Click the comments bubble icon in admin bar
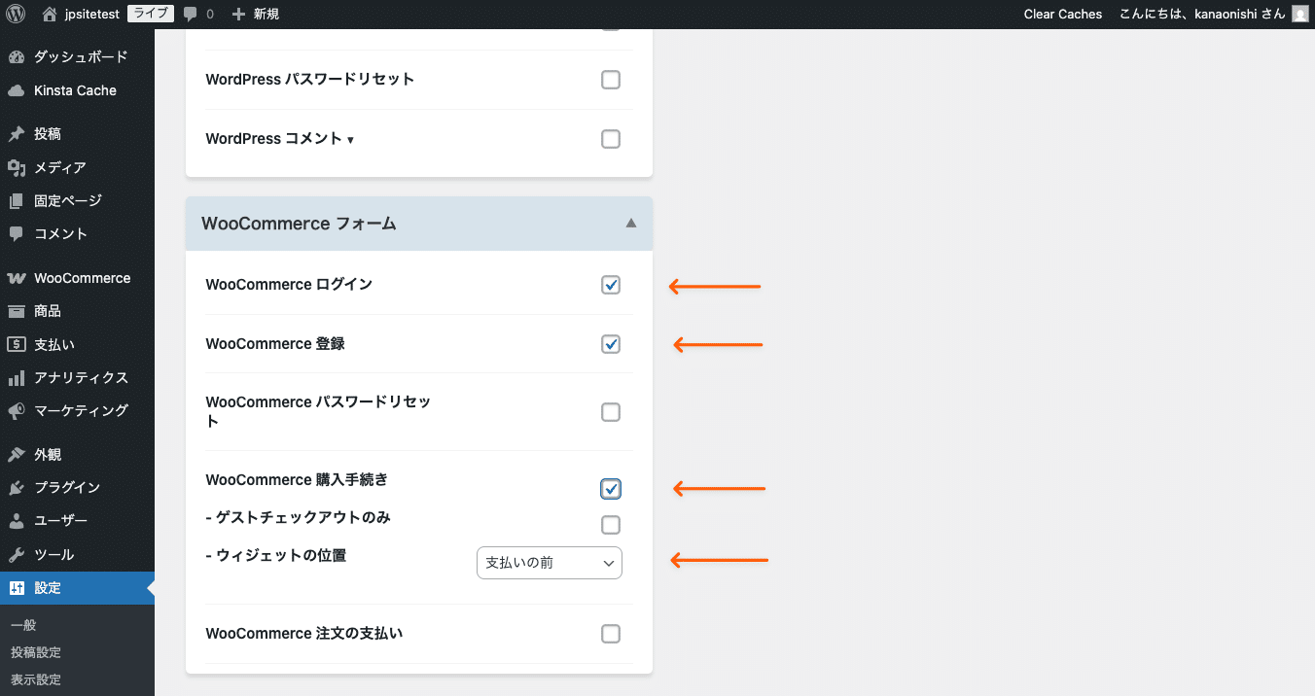This screenshot has height=696, width=1315. [192, 14]
